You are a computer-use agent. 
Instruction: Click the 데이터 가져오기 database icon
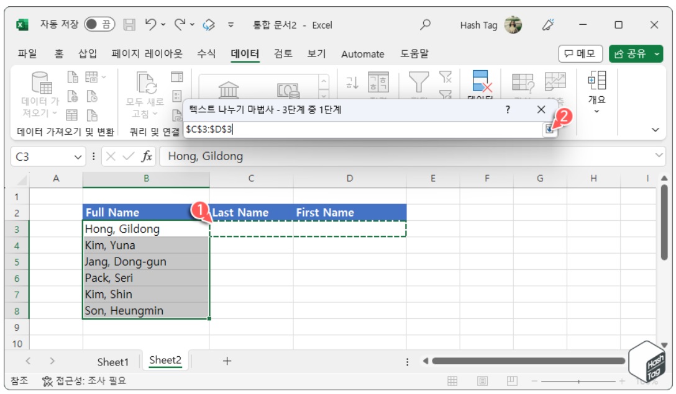point(42,83)
